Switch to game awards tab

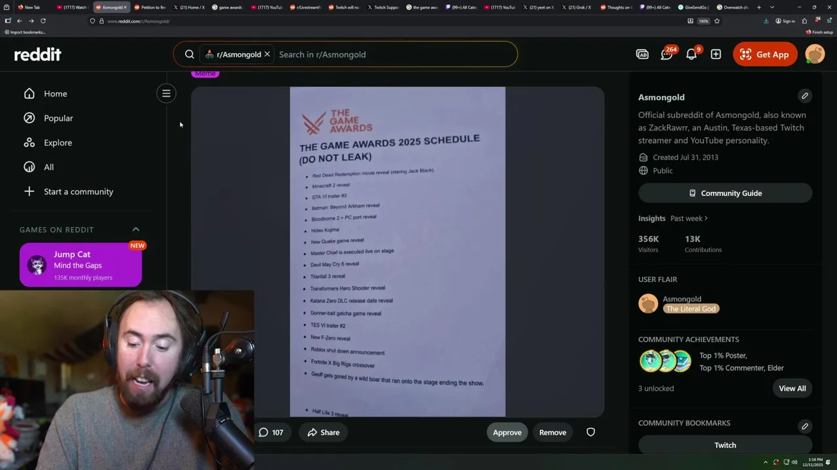227,7
